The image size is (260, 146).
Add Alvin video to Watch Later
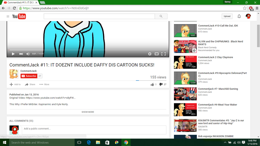point(194,51)
